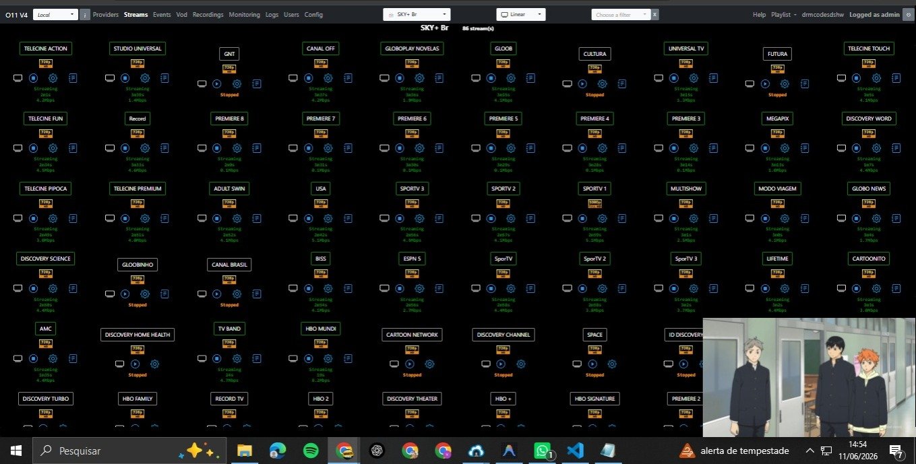Click the LIFETIME stream name
Image resolution: width=916 pixels, height=464 pixels.
pyautogui.click(x=777, y=259)
